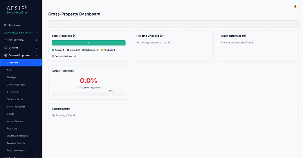Click the Consent menu label
Screen dimensions: 303x158
[13, 48]
